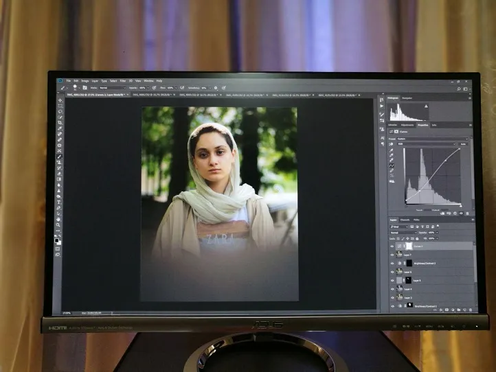
Task: Click the Lock all padlock icon in Layers panel
Action: (417, 239)
